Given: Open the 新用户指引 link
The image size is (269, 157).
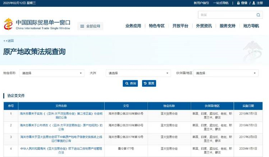Looking at the screenshot, I should [x=201, y=3].
